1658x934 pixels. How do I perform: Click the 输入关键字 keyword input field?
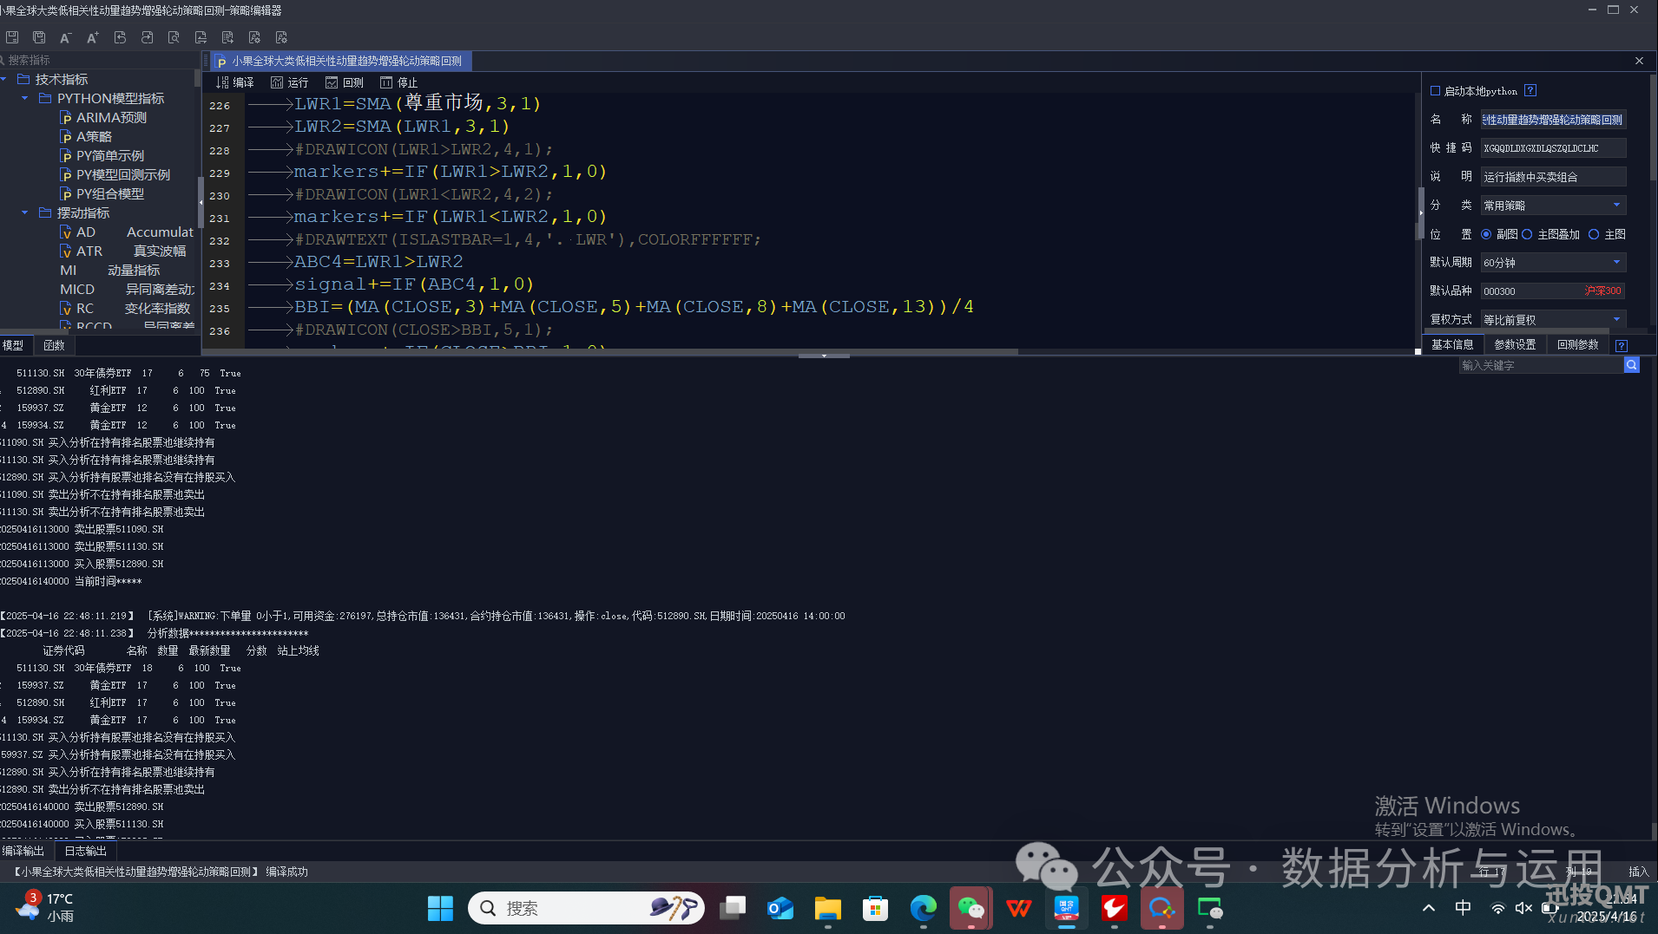(x=1541, y=365)
